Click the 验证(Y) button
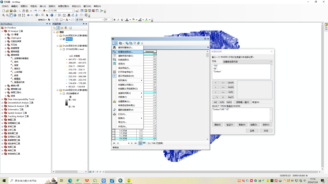 (230, 125)
